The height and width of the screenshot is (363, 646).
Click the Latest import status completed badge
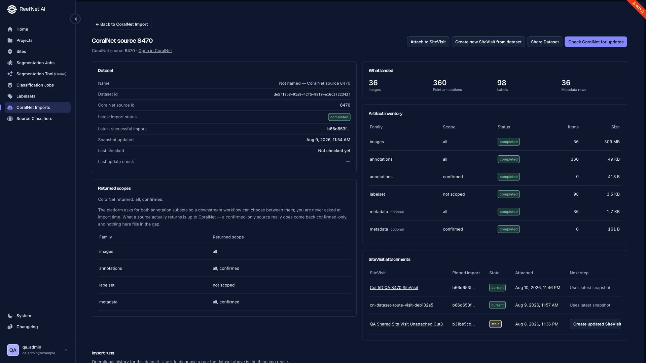[x=339, y=117]
